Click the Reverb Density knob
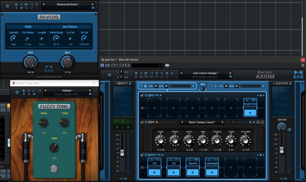This screenshot has height=182, width=306. (x=13, y=38)
